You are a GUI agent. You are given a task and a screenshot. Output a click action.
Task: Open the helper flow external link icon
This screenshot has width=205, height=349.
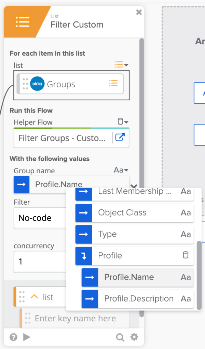click(120, 137)
